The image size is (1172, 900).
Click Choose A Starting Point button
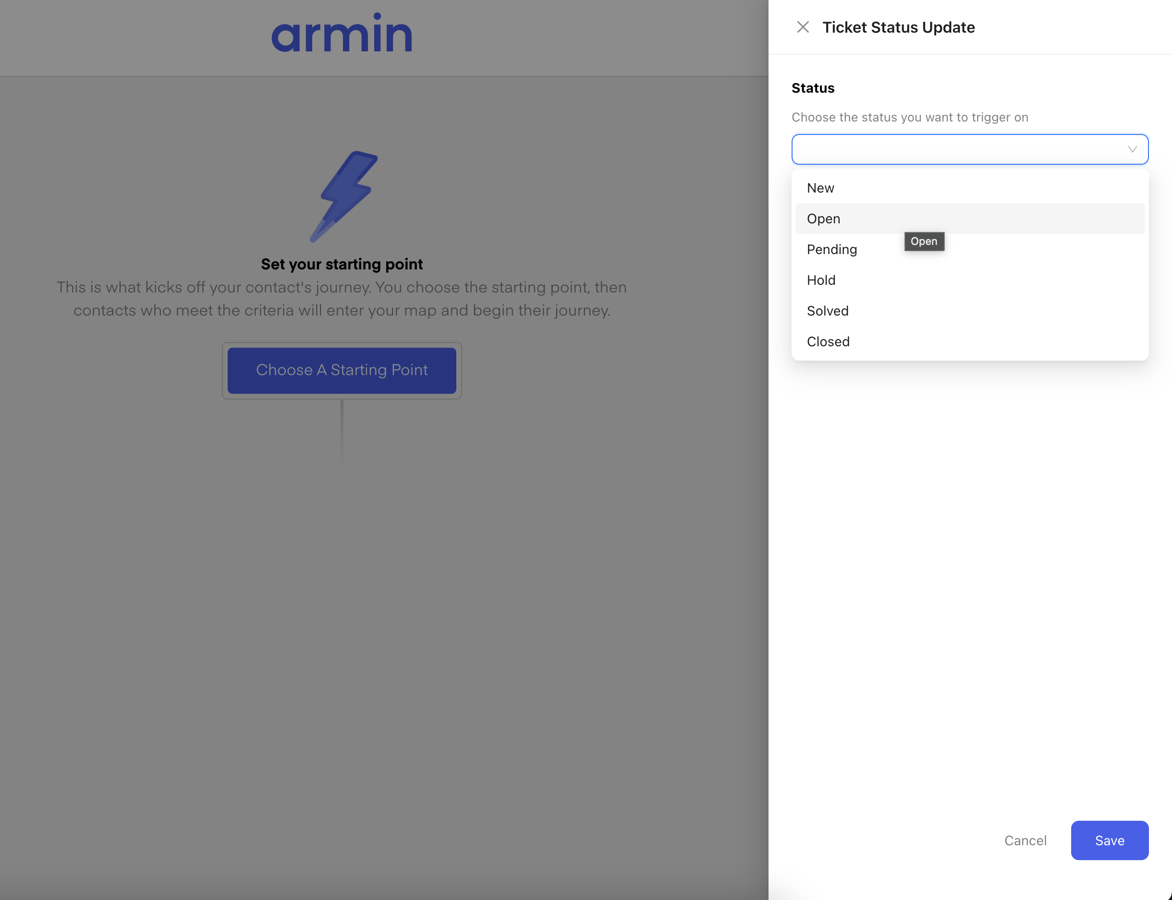click(342, 370)
